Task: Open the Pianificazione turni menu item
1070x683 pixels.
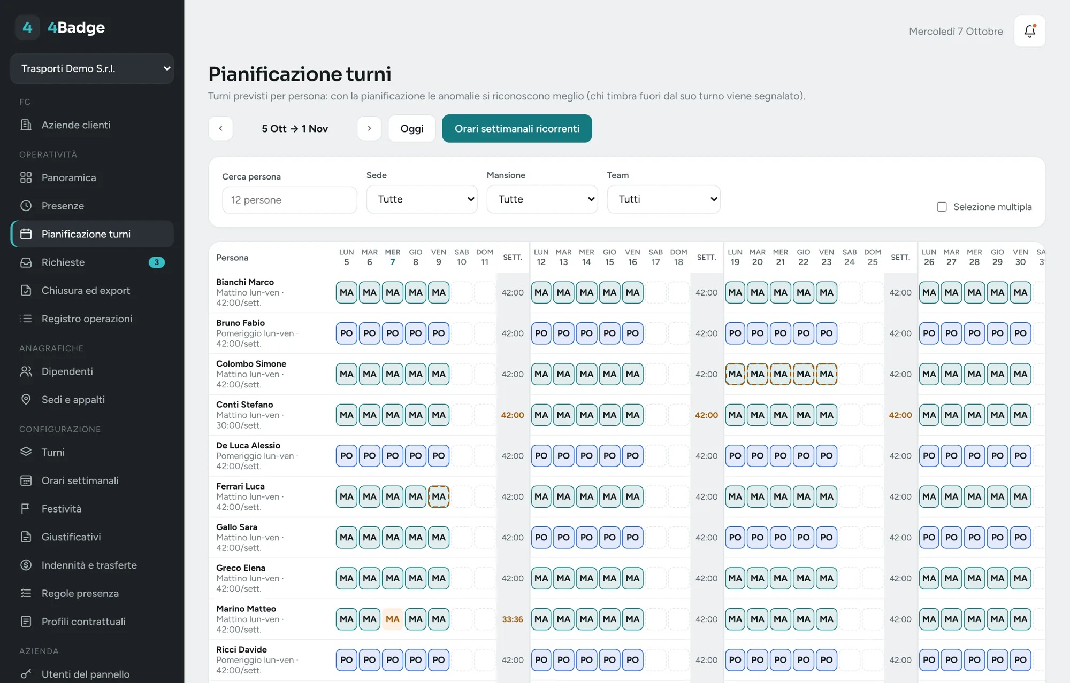Action: [92, 234]
